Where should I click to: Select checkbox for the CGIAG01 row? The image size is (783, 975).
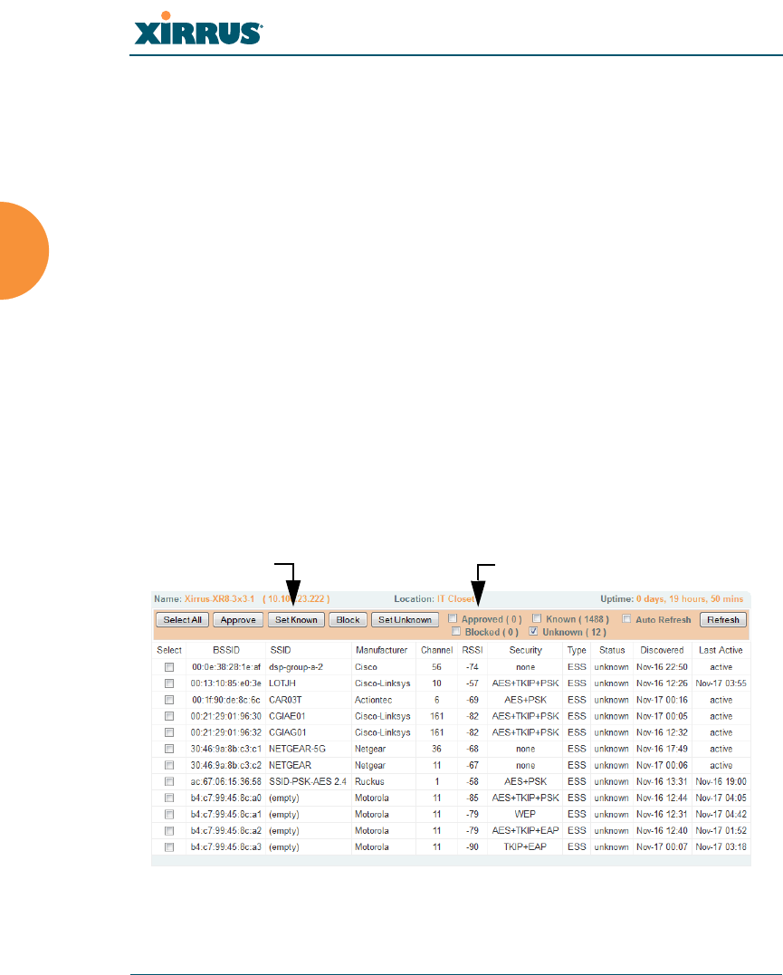click(x=169, y=732)
